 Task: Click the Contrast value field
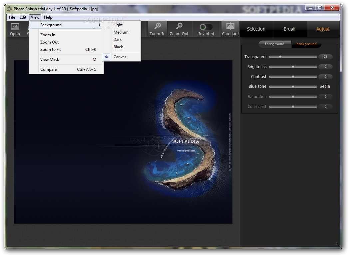(325, 77)
